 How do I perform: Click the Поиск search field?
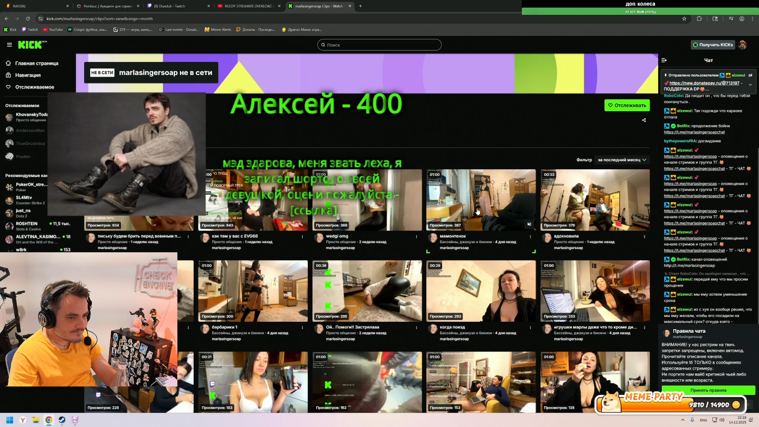379,45
